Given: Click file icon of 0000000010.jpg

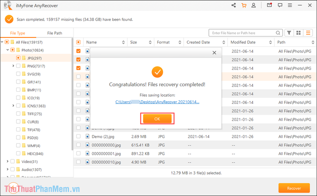Looking at the screenshot, I should (x=87, y=162).
